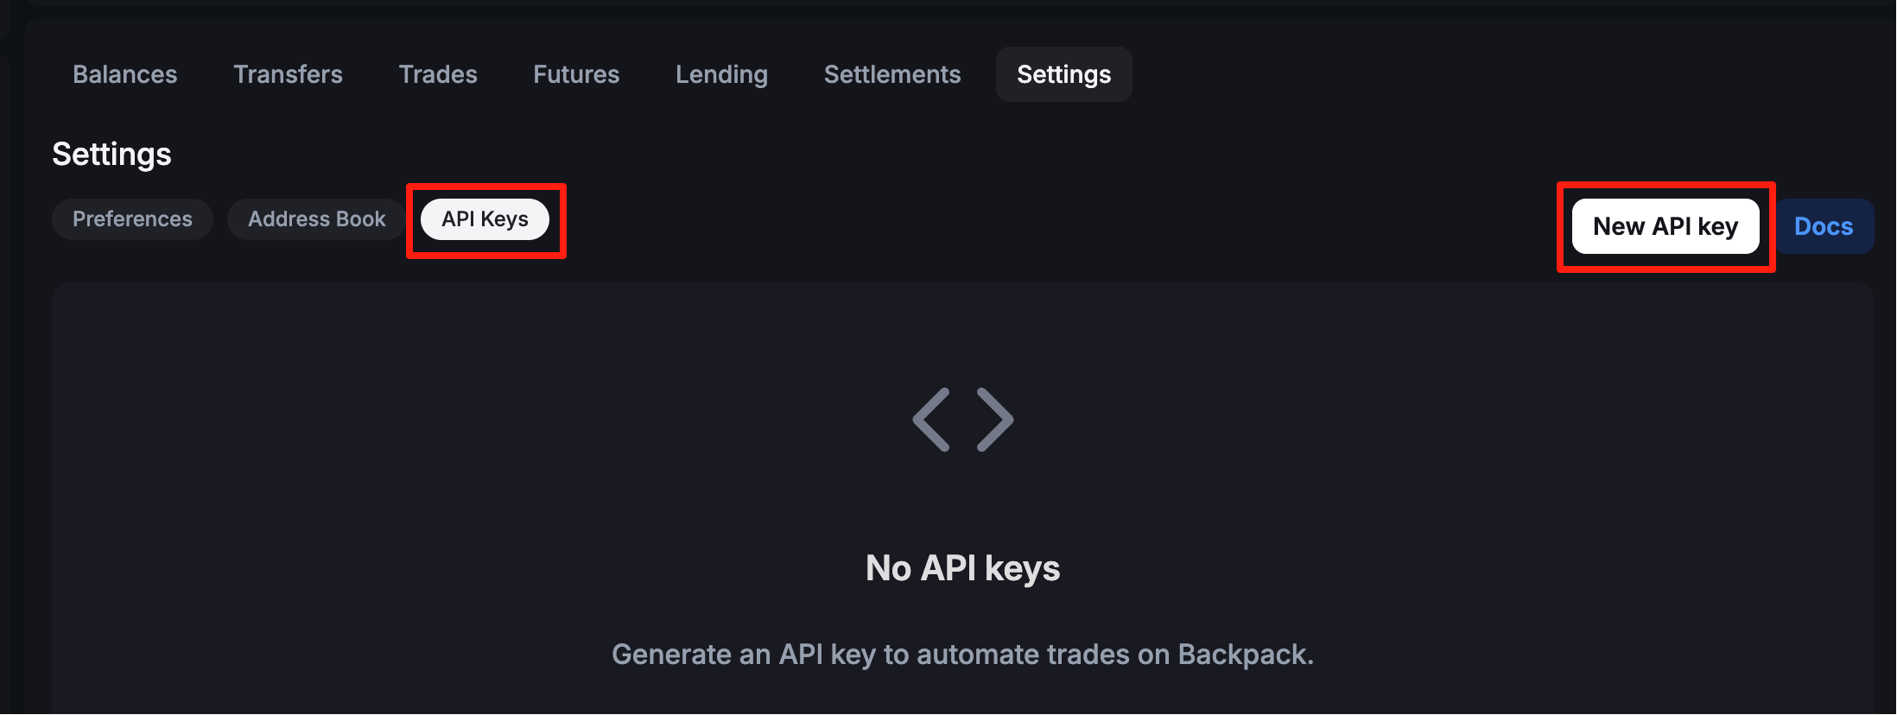This screenshot has height=715, width=1897.
Task: Open the Lending tab
Action: [721, 74]
